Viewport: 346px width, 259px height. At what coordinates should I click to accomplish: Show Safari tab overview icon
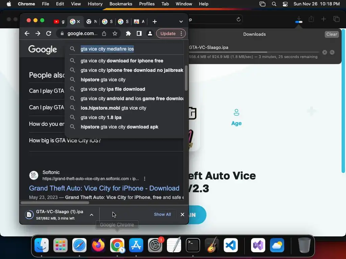(x=336, y=19)
